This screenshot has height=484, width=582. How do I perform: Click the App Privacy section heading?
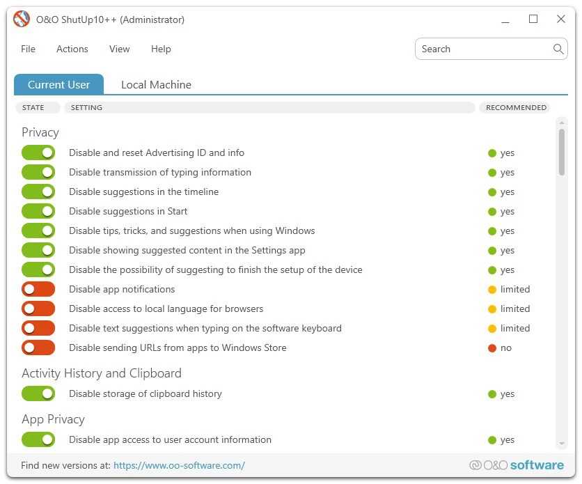pyautogui.click(x=53, y=419)
